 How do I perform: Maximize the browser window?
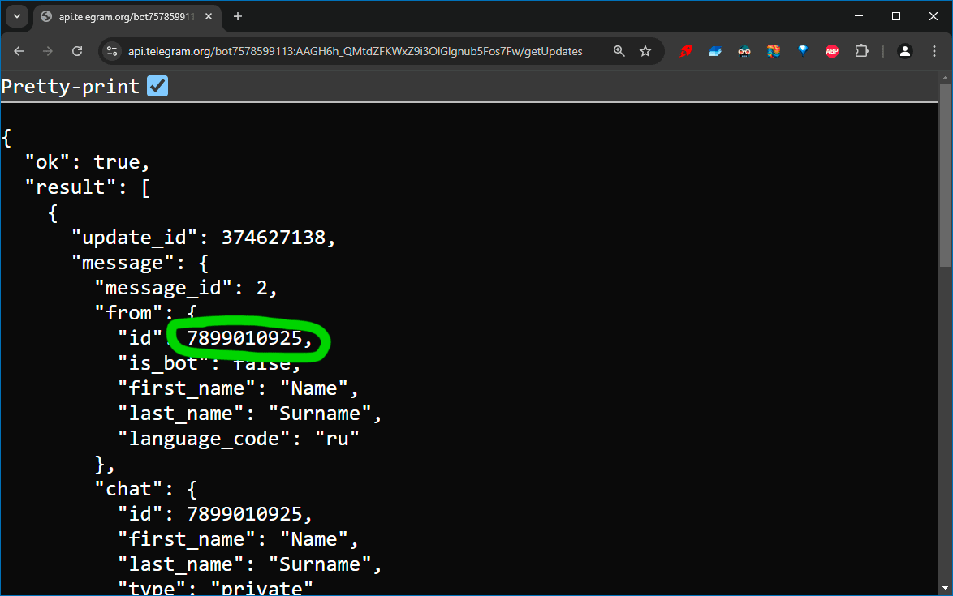click(x=896, y=16)
